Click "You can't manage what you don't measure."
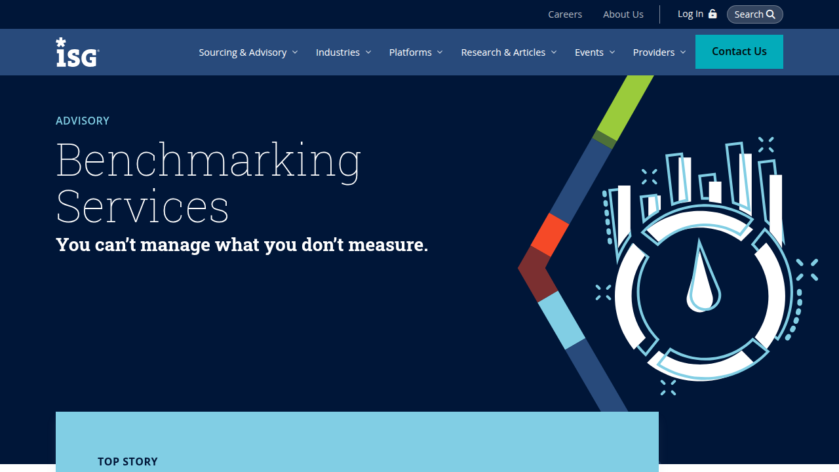This screenshot has width=839, height=472. point(242,245)
